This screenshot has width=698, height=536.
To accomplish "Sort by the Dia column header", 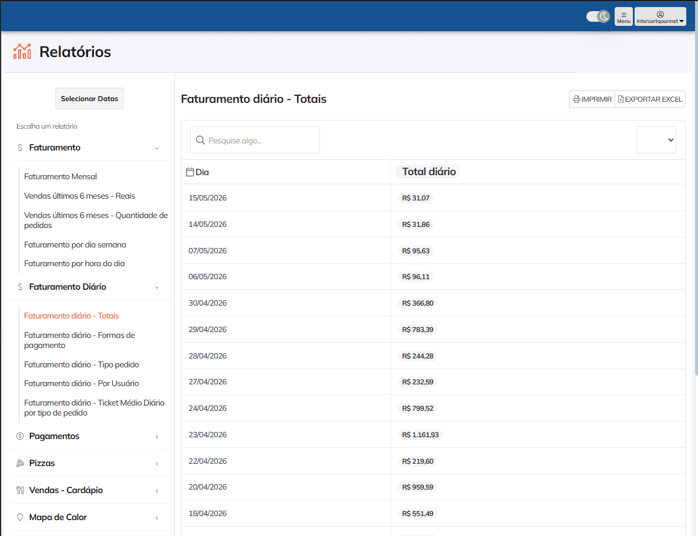I will 202,172.
